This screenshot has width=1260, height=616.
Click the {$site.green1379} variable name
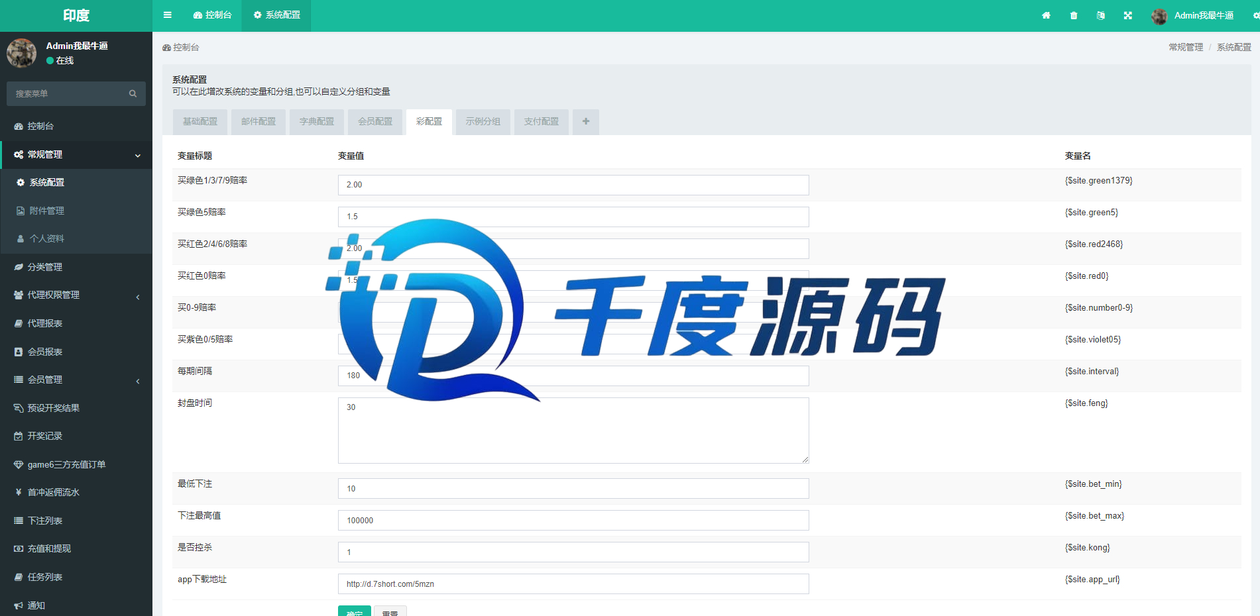click(x=1098, y=180)
